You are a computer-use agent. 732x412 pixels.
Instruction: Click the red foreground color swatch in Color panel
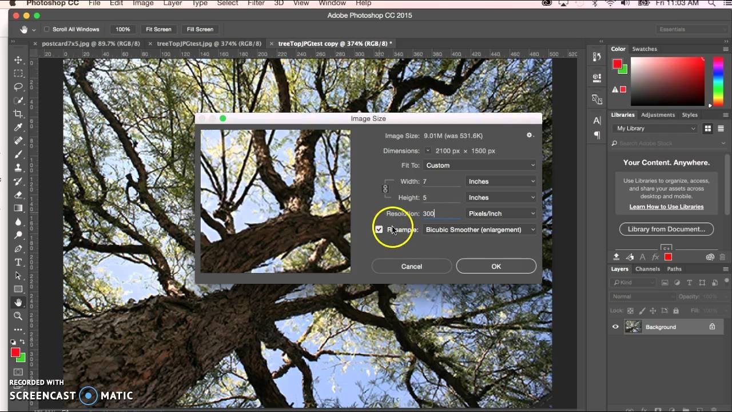coord(617,64)
